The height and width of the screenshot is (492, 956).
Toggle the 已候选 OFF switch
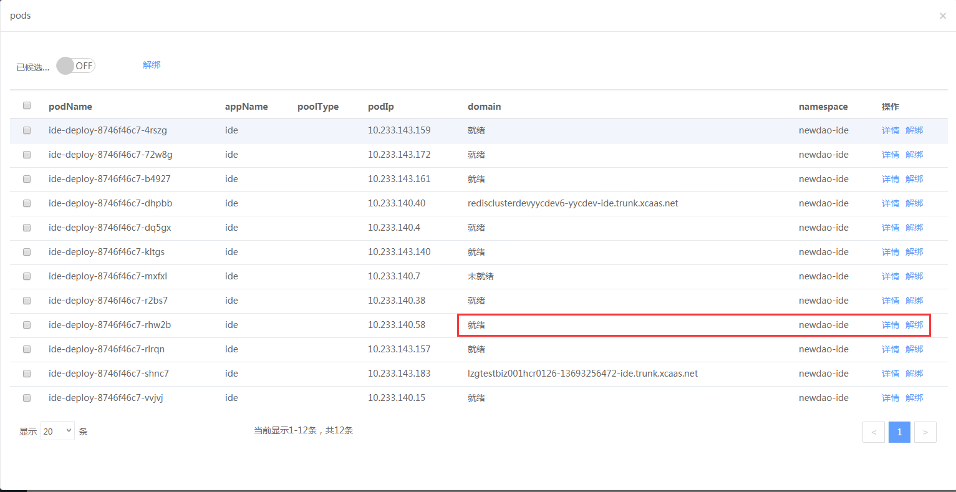[75, 66]
